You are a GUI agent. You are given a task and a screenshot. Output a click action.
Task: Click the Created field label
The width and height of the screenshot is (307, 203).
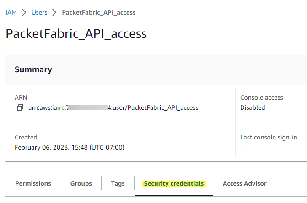pos(26,137)
